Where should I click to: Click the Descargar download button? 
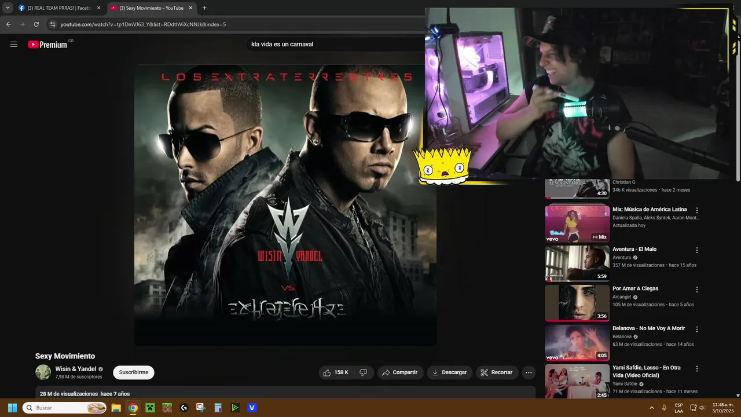450,372
